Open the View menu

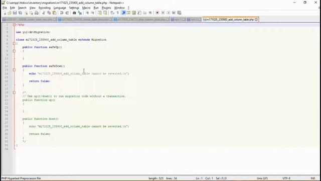coord(32,8)
